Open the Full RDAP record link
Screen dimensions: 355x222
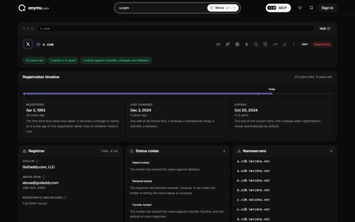pos(35,203)
